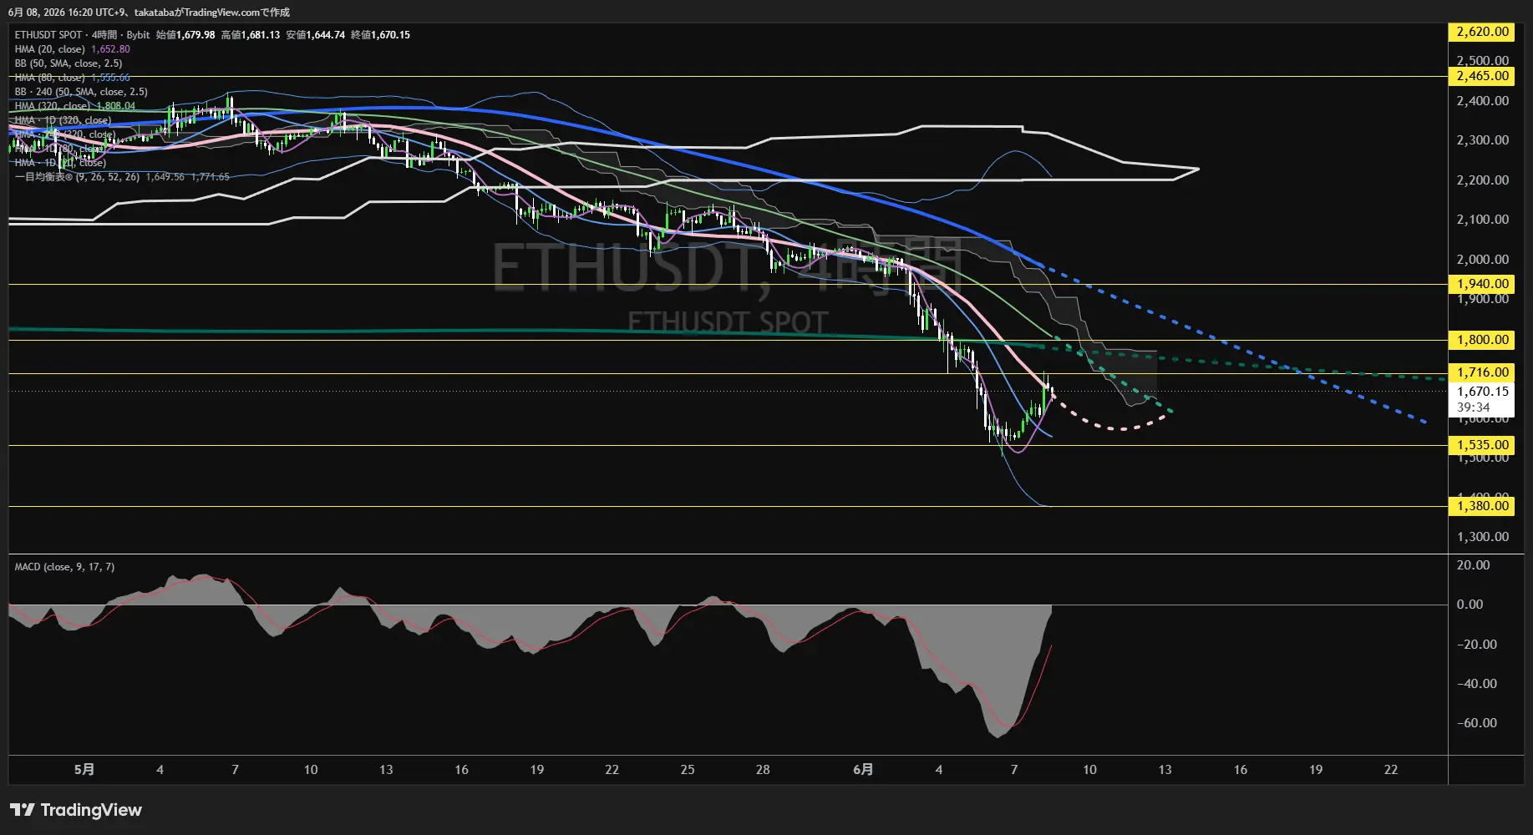1533x835 pixels.
Task: Click the 6月 label on time axis
Action: click(863, 770)
